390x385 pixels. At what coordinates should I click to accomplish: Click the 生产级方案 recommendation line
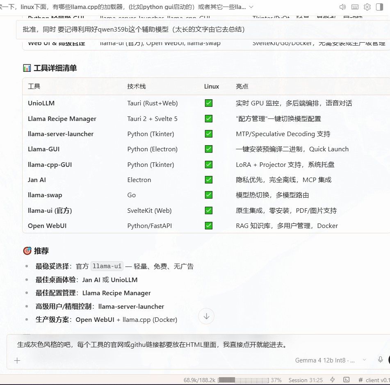(x=106, y=319)
